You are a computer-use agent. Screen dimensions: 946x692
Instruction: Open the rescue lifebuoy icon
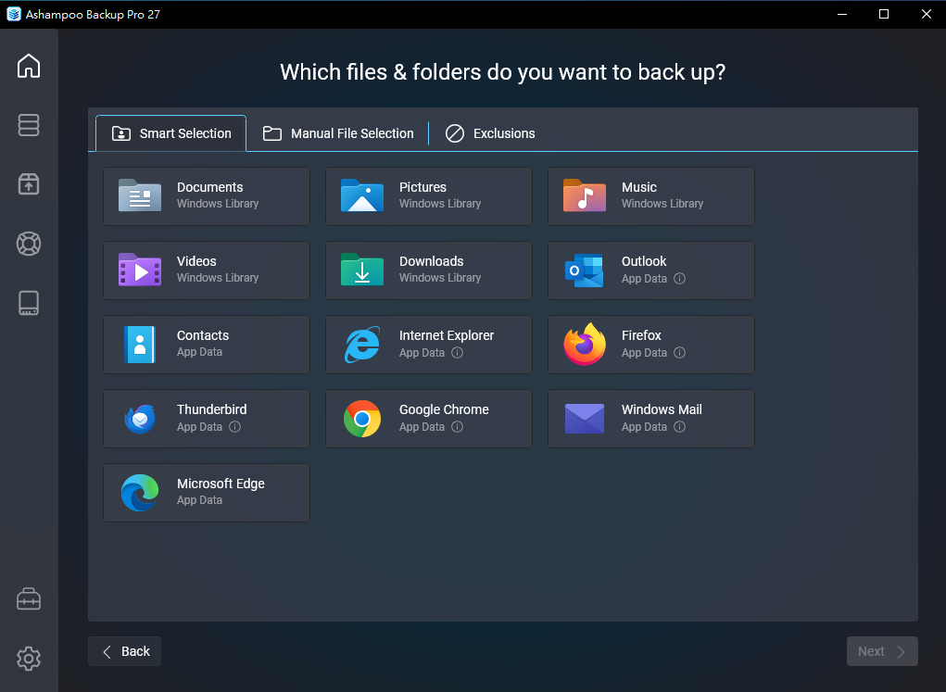[x=29, y=244]
